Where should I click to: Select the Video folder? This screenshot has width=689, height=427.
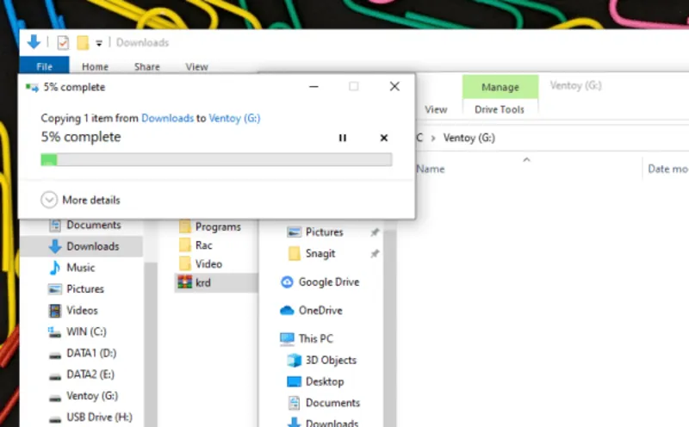click(x=208, y=264)
